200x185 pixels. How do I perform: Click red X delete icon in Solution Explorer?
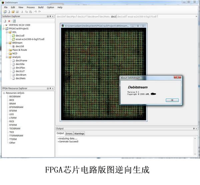(9, 21)
